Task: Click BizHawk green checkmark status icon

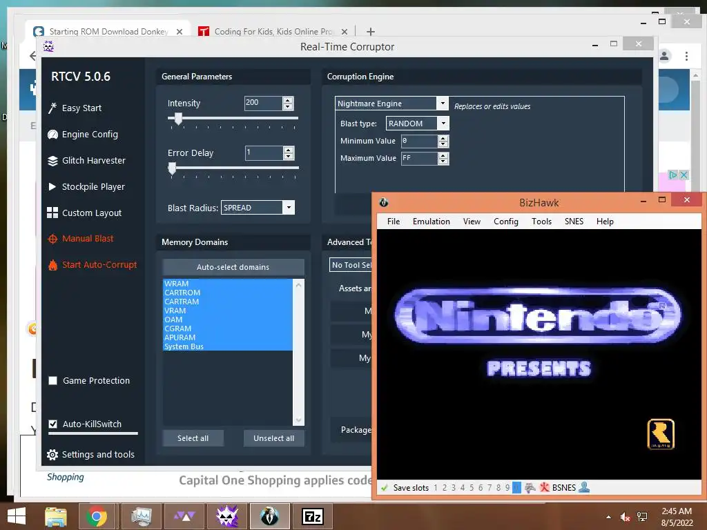Action: click(384, 488)
